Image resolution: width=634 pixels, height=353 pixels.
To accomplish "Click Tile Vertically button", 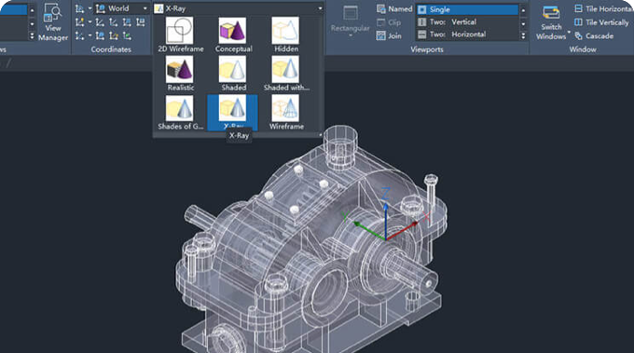I will pos(601,22).
